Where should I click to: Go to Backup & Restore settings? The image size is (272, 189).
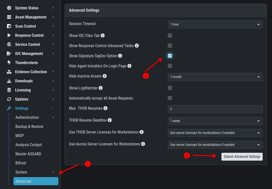click(29, 126)
